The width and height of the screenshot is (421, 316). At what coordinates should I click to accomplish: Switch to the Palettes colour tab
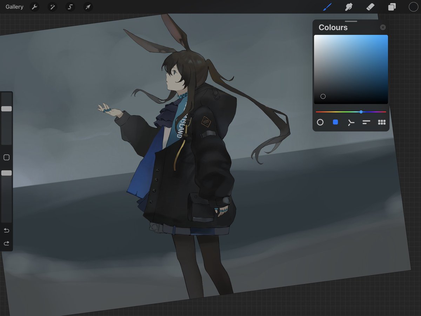[382, 122]
